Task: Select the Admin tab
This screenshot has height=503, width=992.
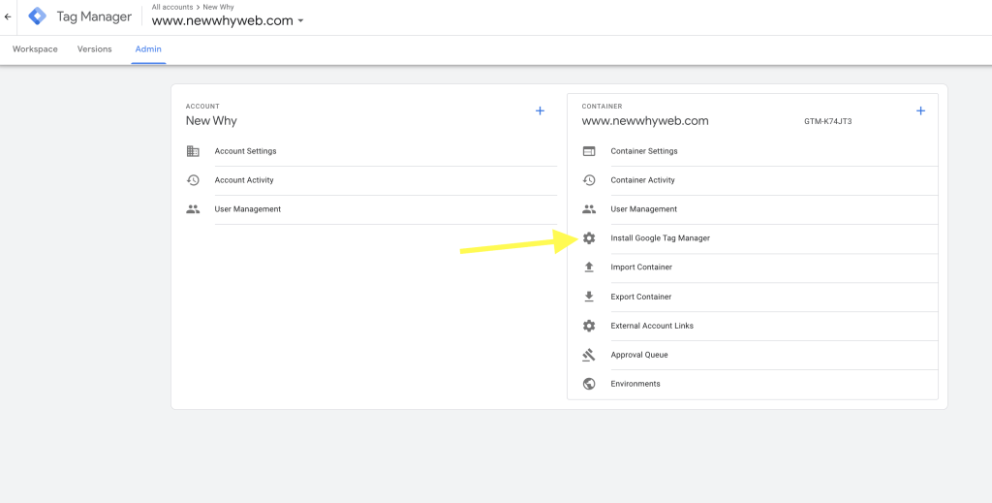Action: click(148, 49)
